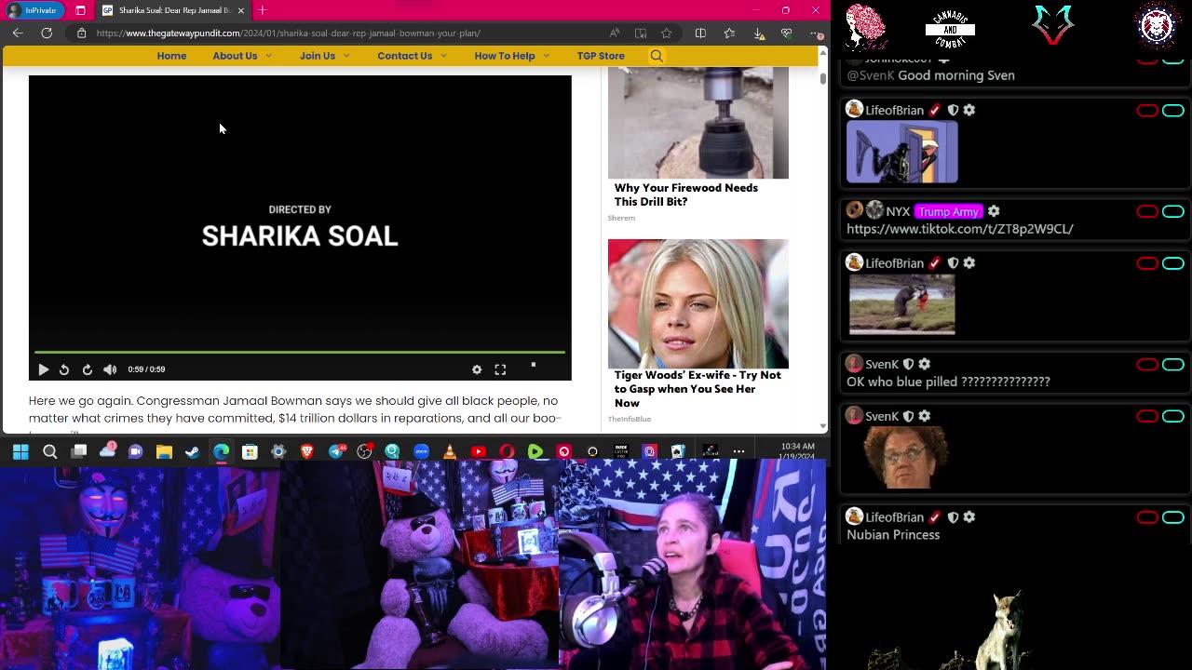
Task: Open the Tiger Woods' Ex-wife ad link
Action: 698,389
